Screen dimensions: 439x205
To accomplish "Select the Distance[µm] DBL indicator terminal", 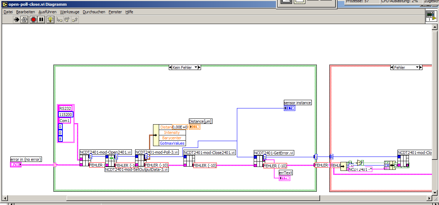I will pos(195,127).
